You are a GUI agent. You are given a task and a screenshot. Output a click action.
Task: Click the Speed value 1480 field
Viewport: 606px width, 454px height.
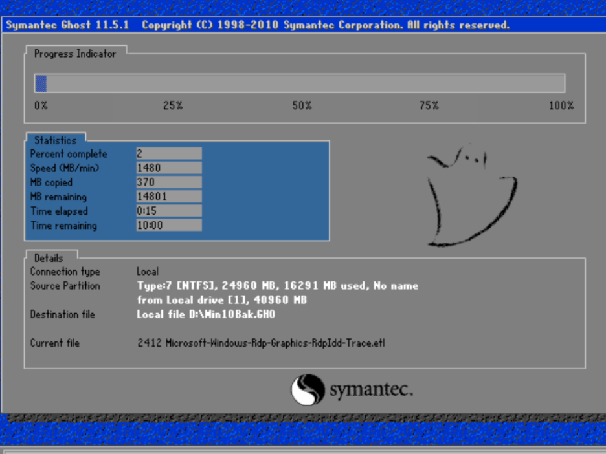point(169,168)
